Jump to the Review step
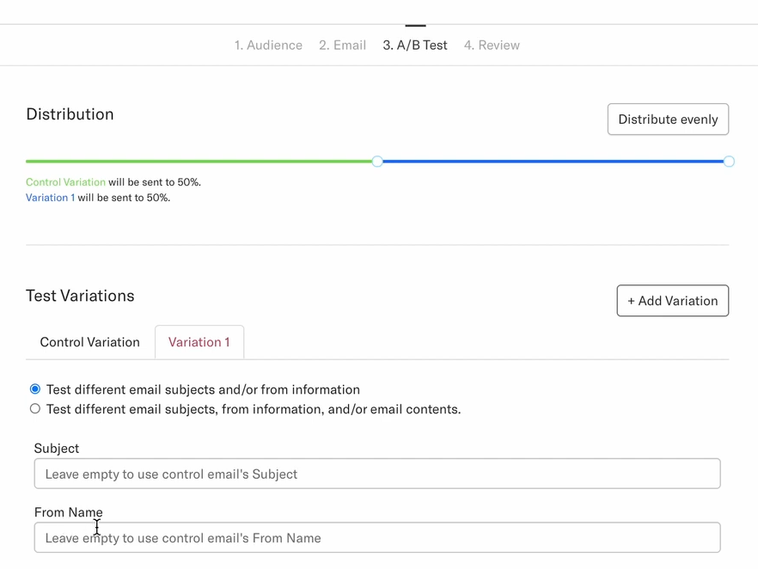The height and width of the screenshot is (569, 758). click(x=492, y=45)
